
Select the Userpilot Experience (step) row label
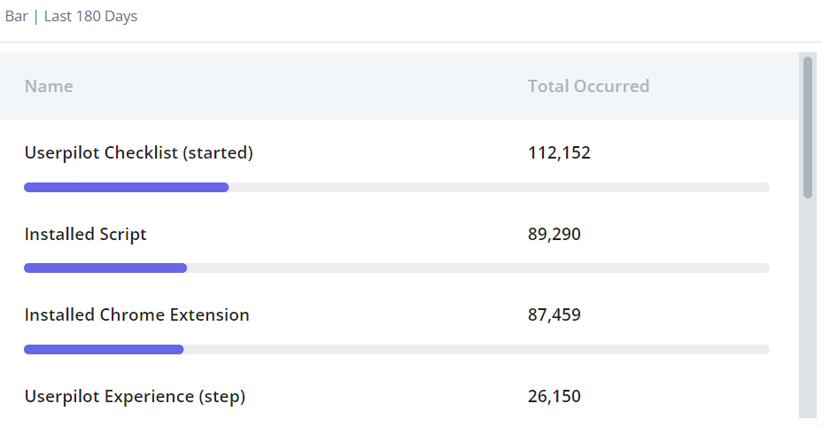135,396
